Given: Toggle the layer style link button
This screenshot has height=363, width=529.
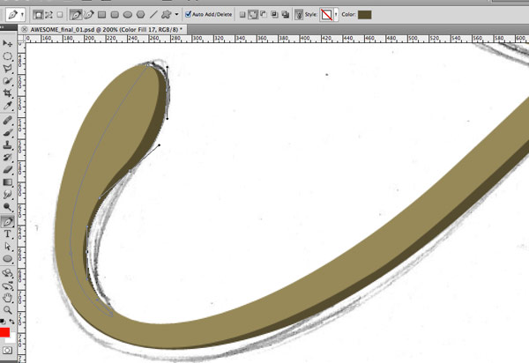Looking at the screenshot, I should click(x=299, y=14).
